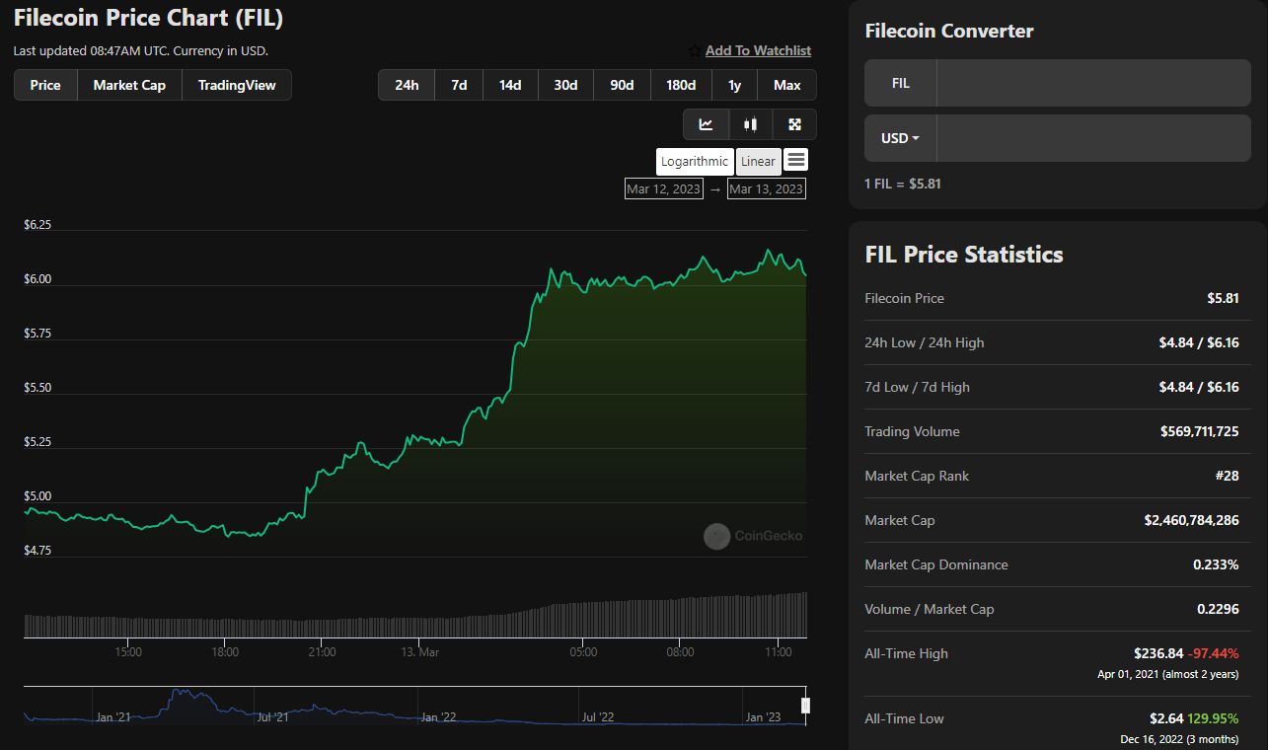This screenshot has height=750, width=1268.
Task: Open the USD currency dropdown
Action: [x=900, y=138]
